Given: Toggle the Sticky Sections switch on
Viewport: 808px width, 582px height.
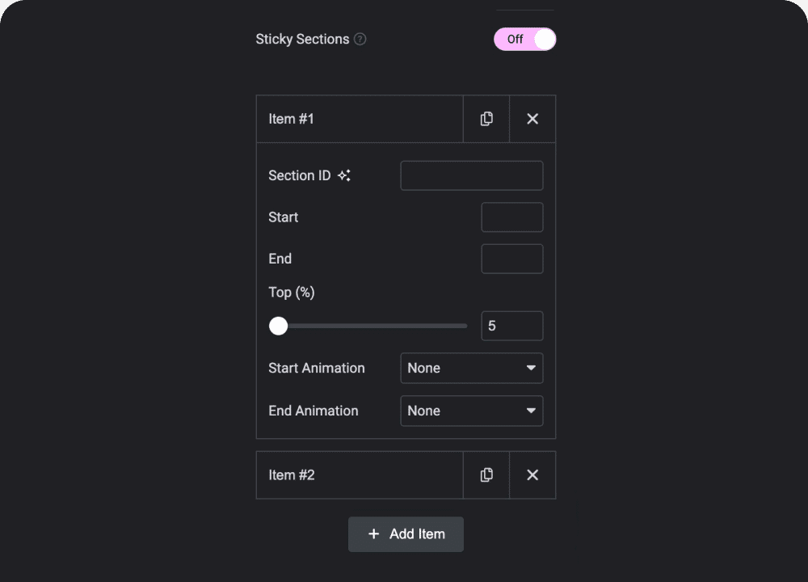Looking at the screenshot, I should tap(525, 39).
